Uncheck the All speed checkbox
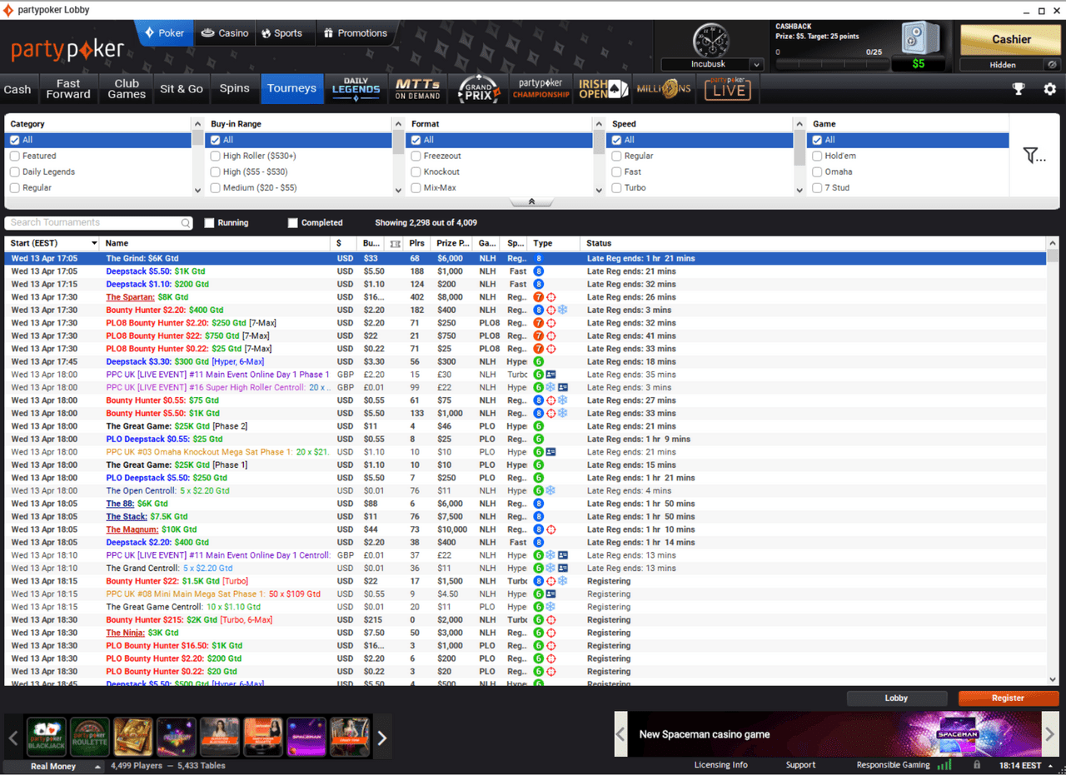The width and height of the screenshot is (1066, 775). [x=617, y=140]
